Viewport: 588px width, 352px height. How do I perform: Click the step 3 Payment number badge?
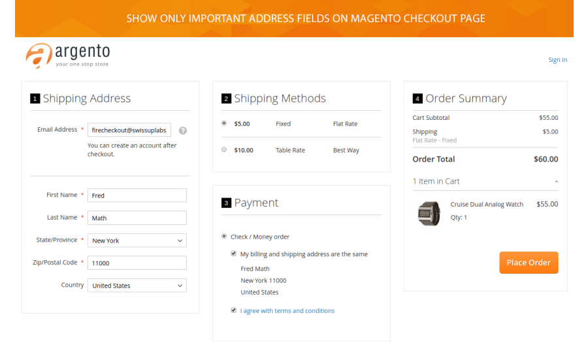point(226,203)
